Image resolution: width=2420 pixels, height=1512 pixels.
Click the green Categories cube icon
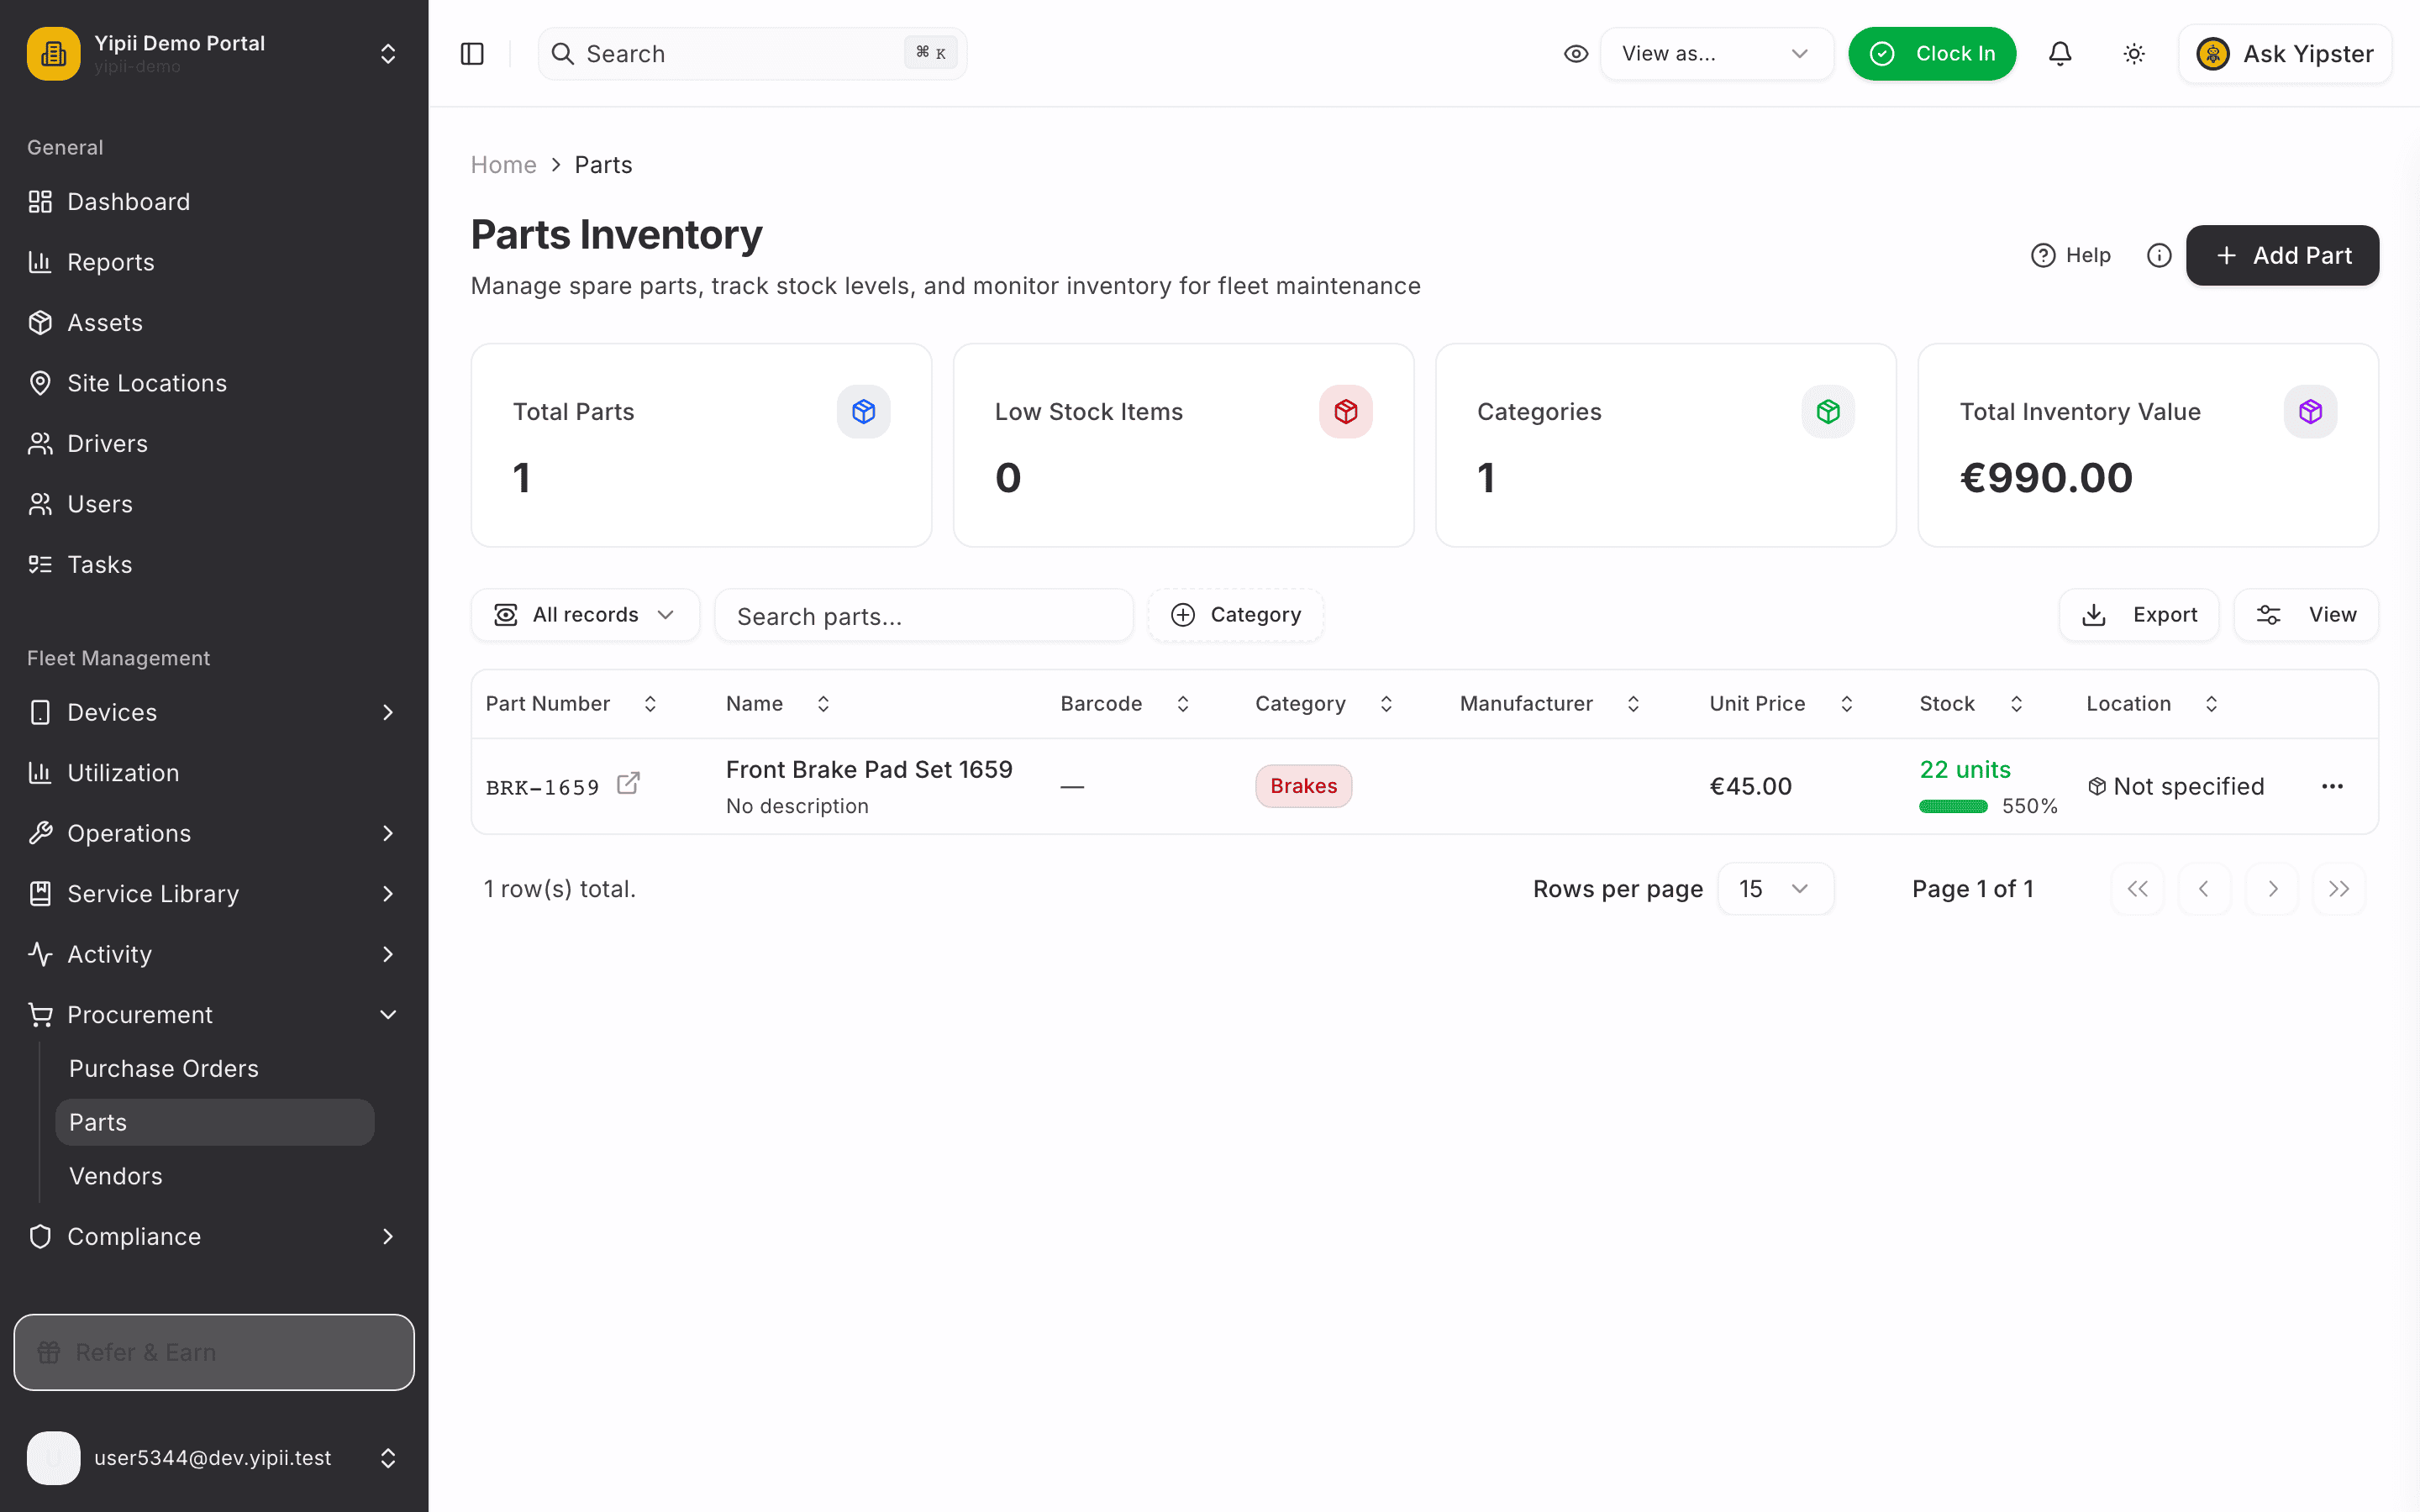tap(1828, 411)
